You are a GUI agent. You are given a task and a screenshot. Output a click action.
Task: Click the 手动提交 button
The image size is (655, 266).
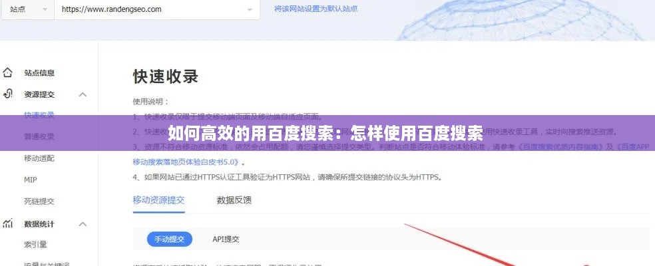[170, 239]
